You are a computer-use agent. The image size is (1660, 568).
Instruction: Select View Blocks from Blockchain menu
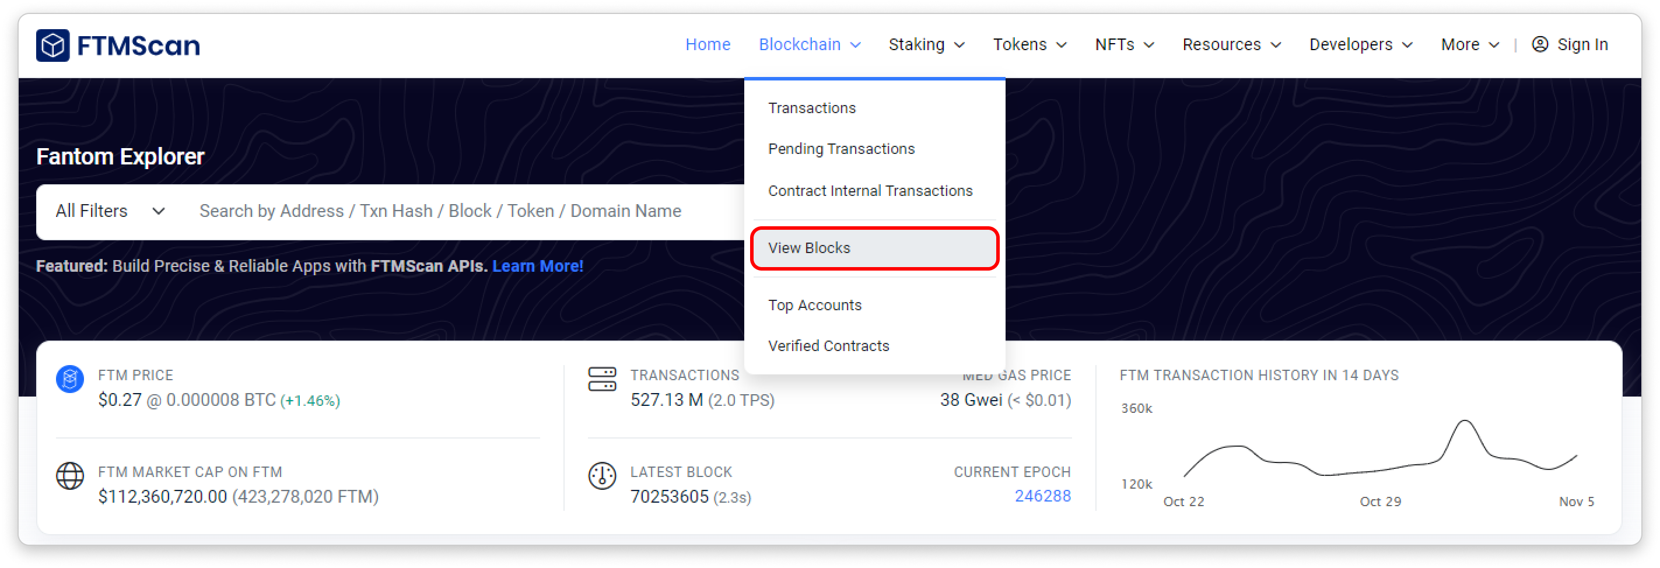point(809,248)
